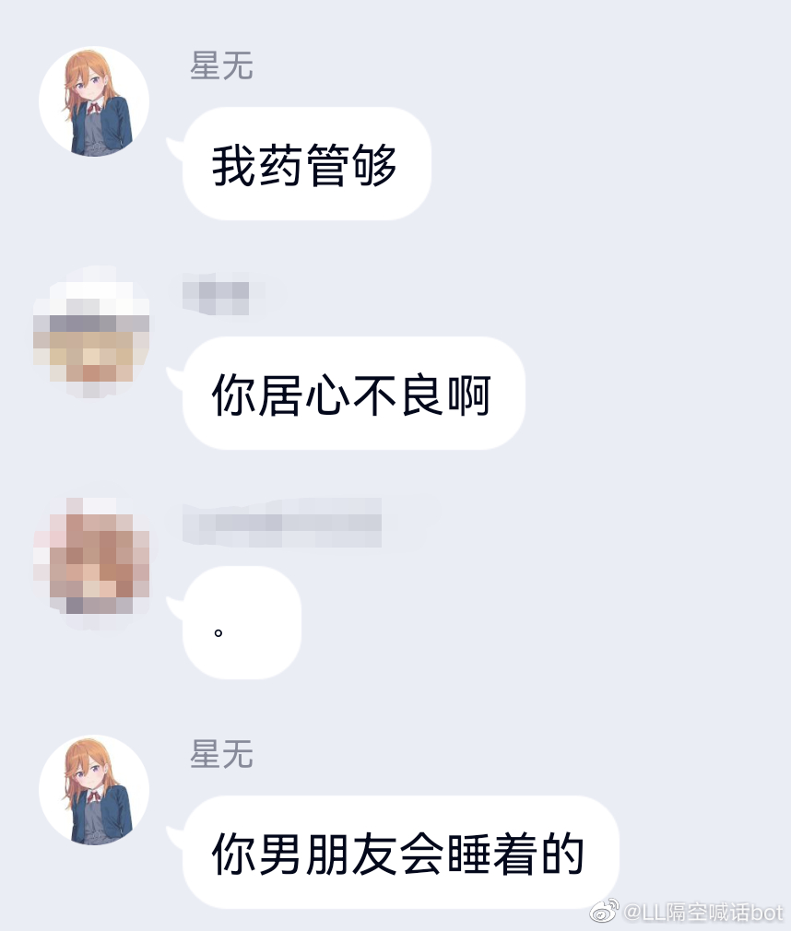Click the small period character in third bubble
791x931 pixels.
point(218,632)
